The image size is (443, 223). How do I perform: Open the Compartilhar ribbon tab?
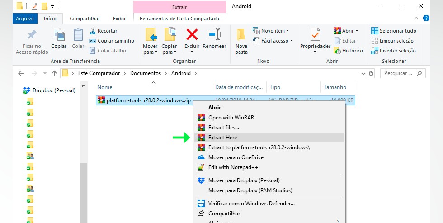pos(85,19)
